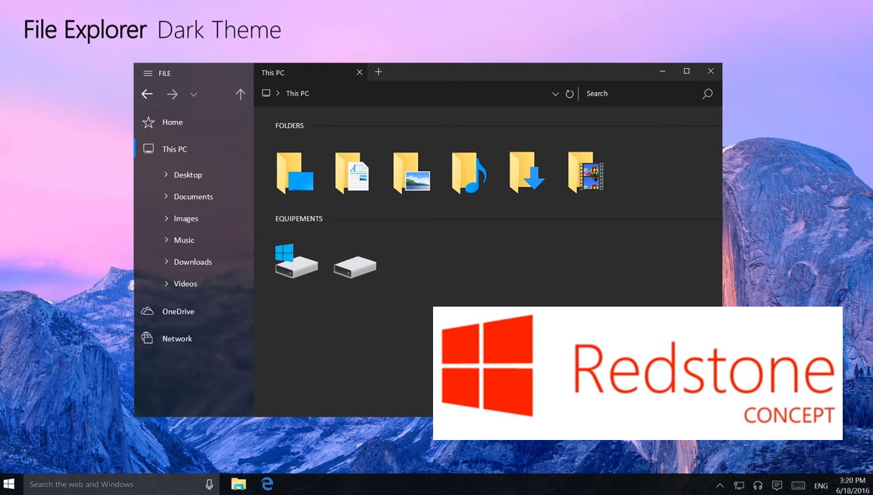Open the Music folder icon
Screen dimensions: 873x495
pyautogui.click(x=470, y=172)
